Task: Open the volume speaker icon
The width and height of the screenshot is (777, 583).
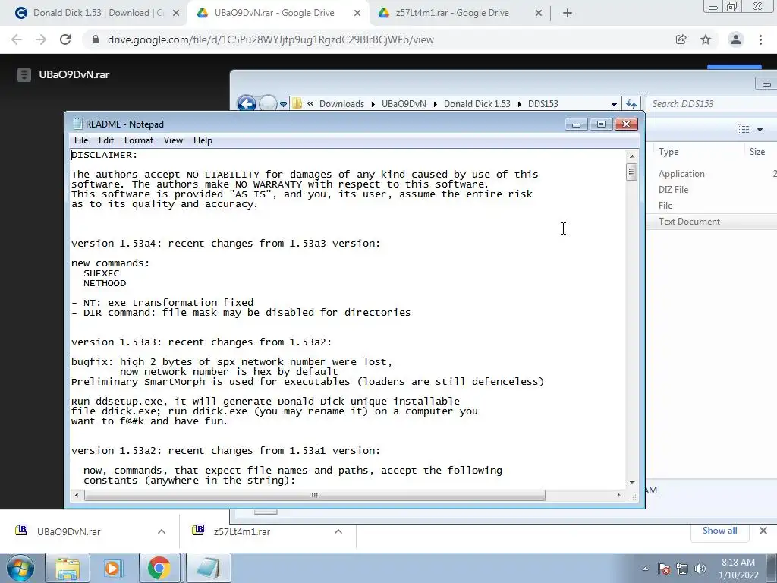Action: click(x=700, y=569)
